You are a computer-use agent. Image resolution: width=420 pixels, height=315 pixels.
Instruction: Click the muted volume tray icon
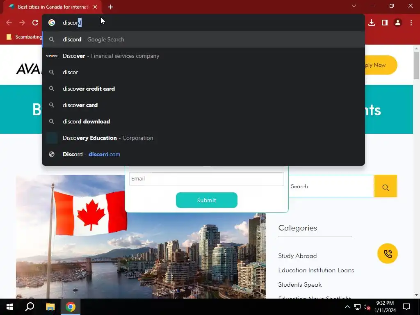[x=367, y=307]
